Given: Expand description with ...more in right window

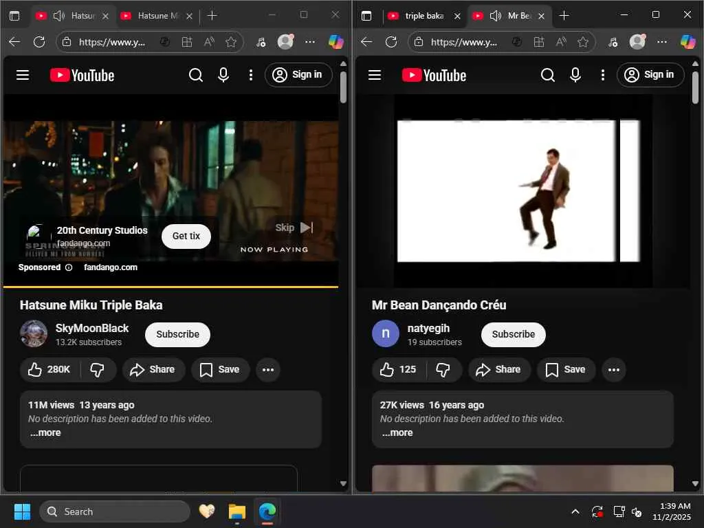Looking at the screenshot, I should click(x=397, y=433).
